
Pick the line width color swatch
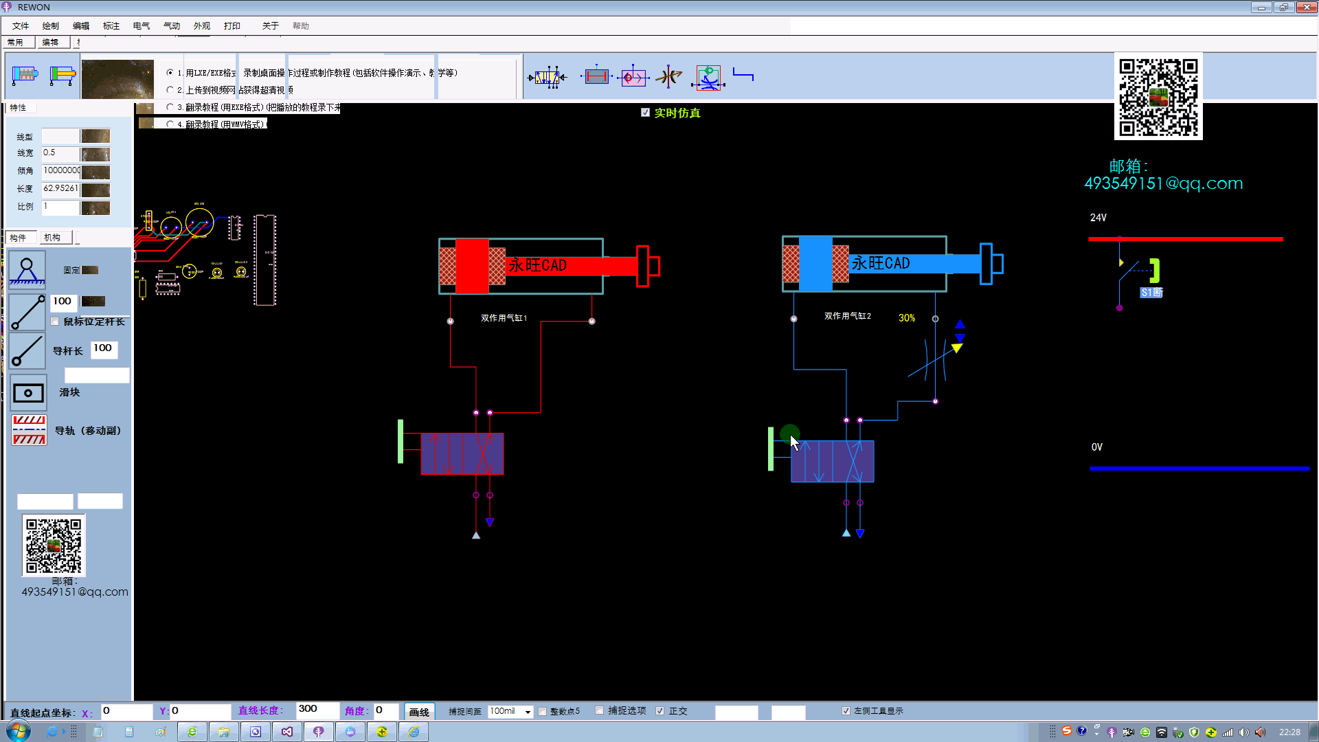95,154
